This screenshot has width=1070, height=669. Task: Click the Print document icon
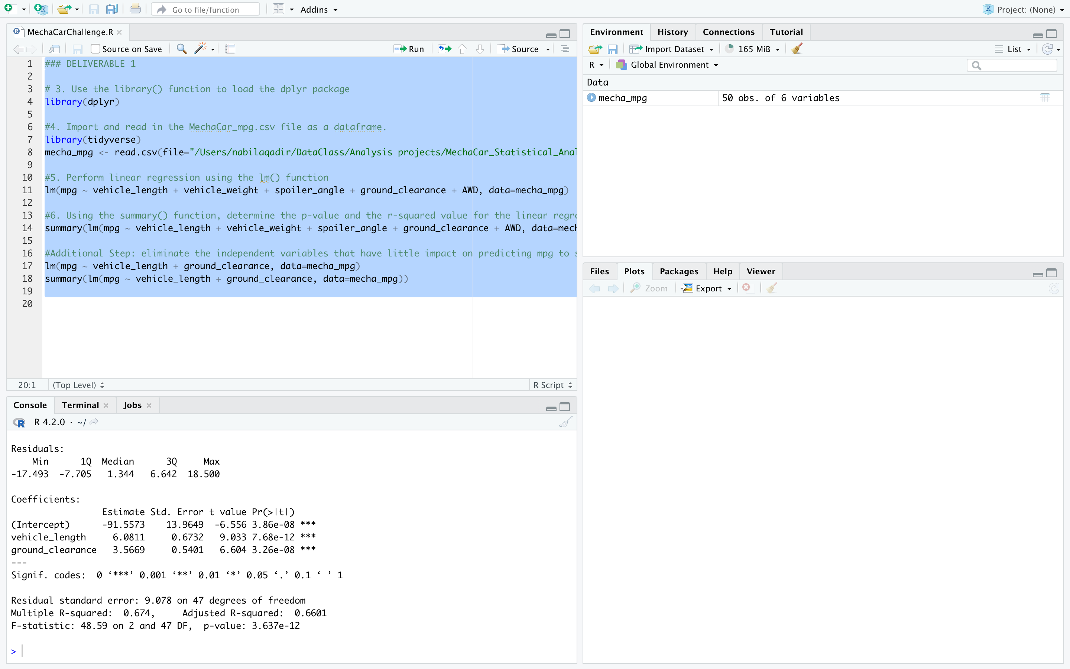[135, 9]
